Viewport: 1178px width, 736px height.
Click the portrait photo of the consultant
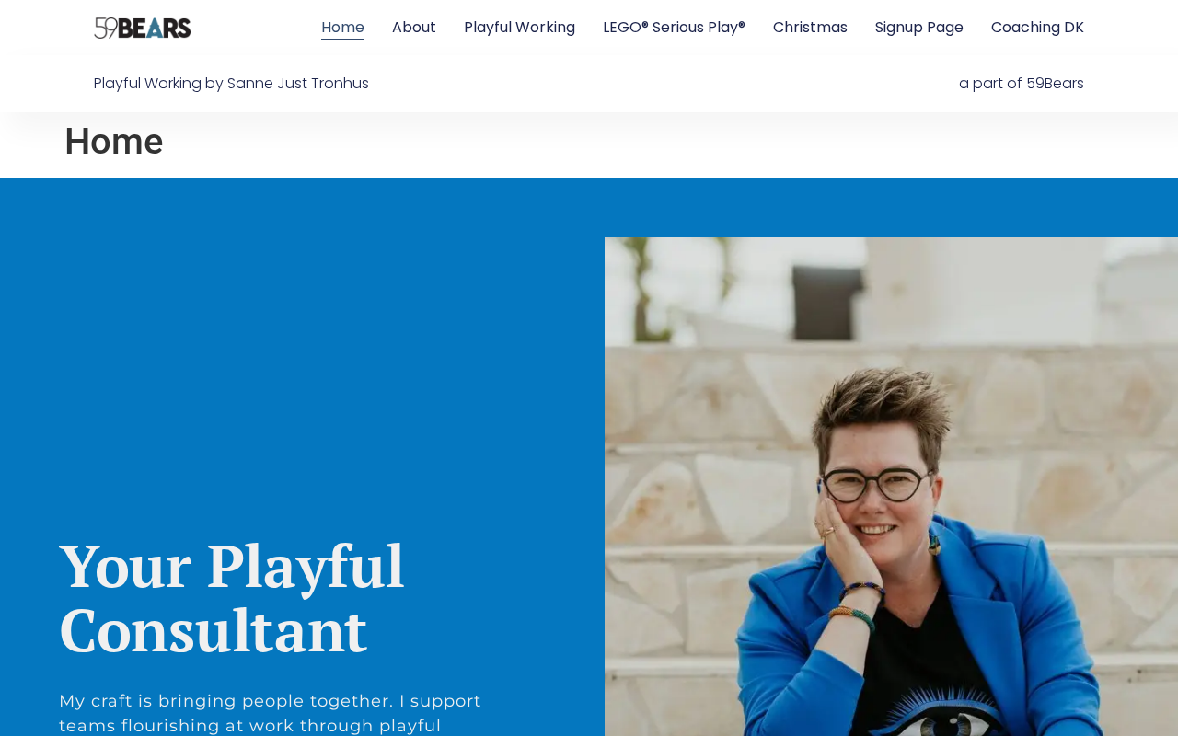(891, 487)
